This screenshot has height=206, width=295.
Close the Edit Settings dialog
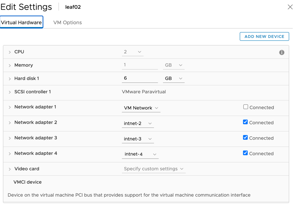(290, 7)
